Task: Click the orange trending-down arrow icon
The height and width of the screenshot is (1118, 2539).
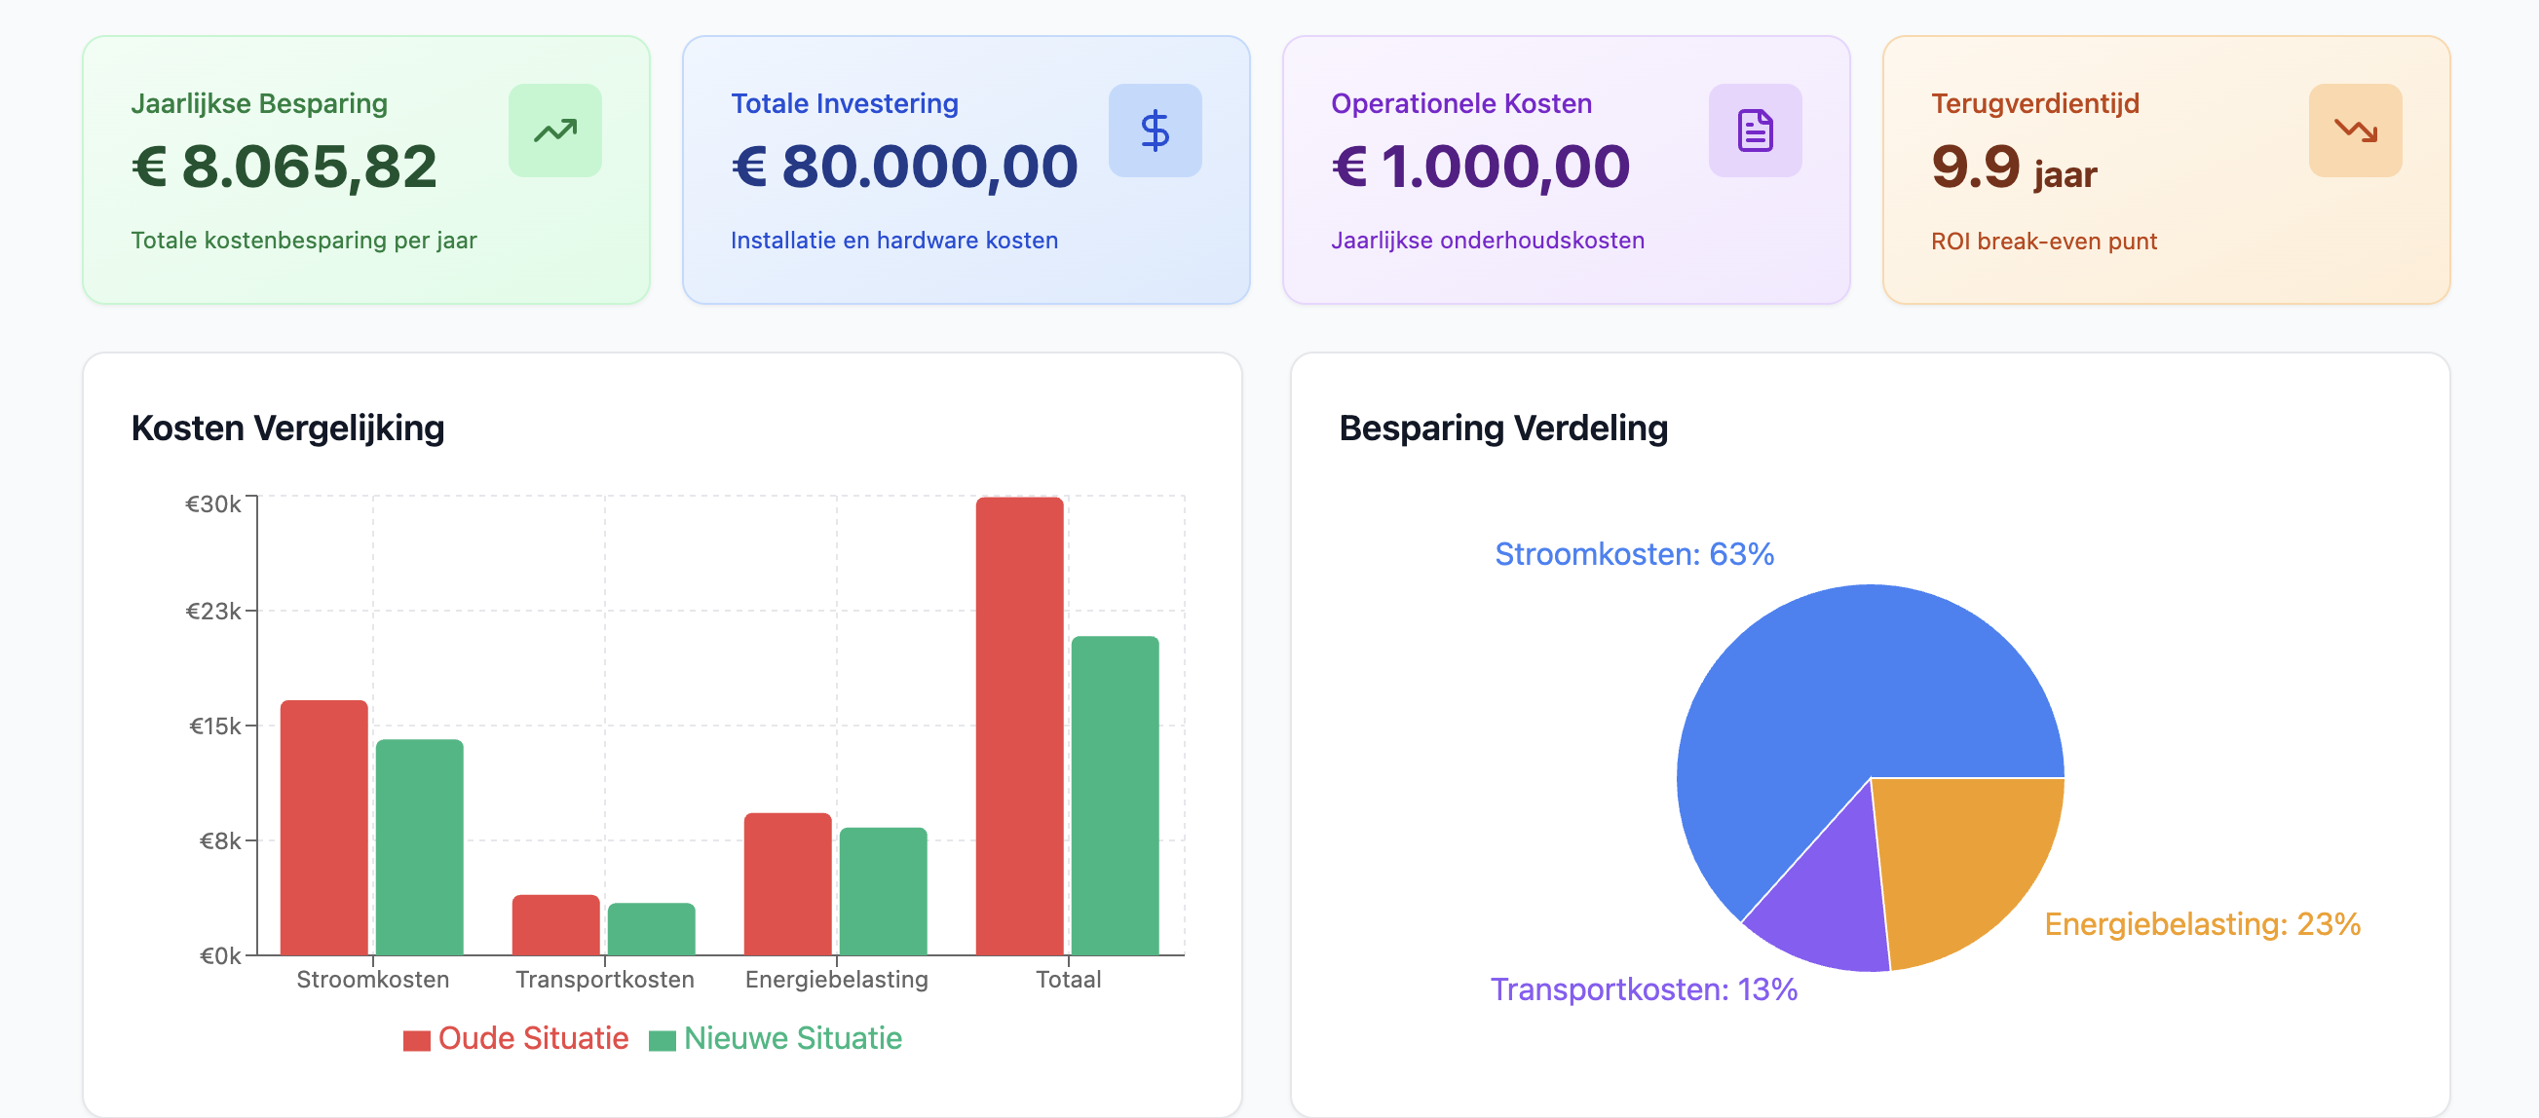Action: pos(2355,131)
